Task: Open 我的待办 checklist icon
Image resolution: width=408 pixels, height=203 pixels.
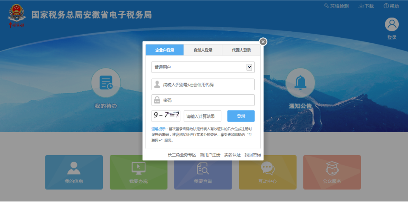Action: (106, 83)
